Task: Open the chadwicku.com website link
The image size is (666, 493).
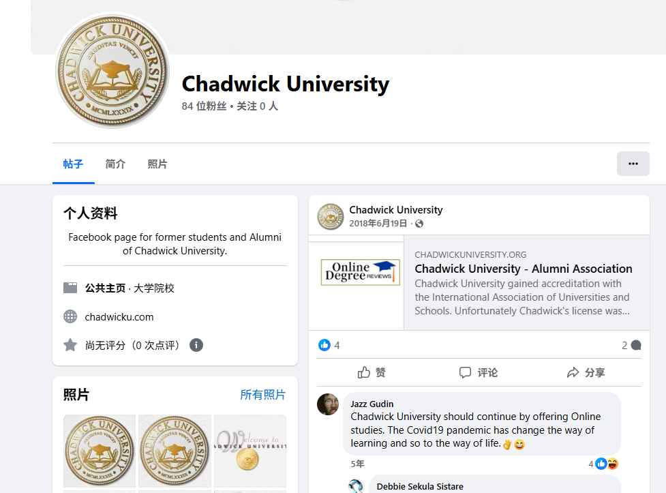Action: pos(119,317)
